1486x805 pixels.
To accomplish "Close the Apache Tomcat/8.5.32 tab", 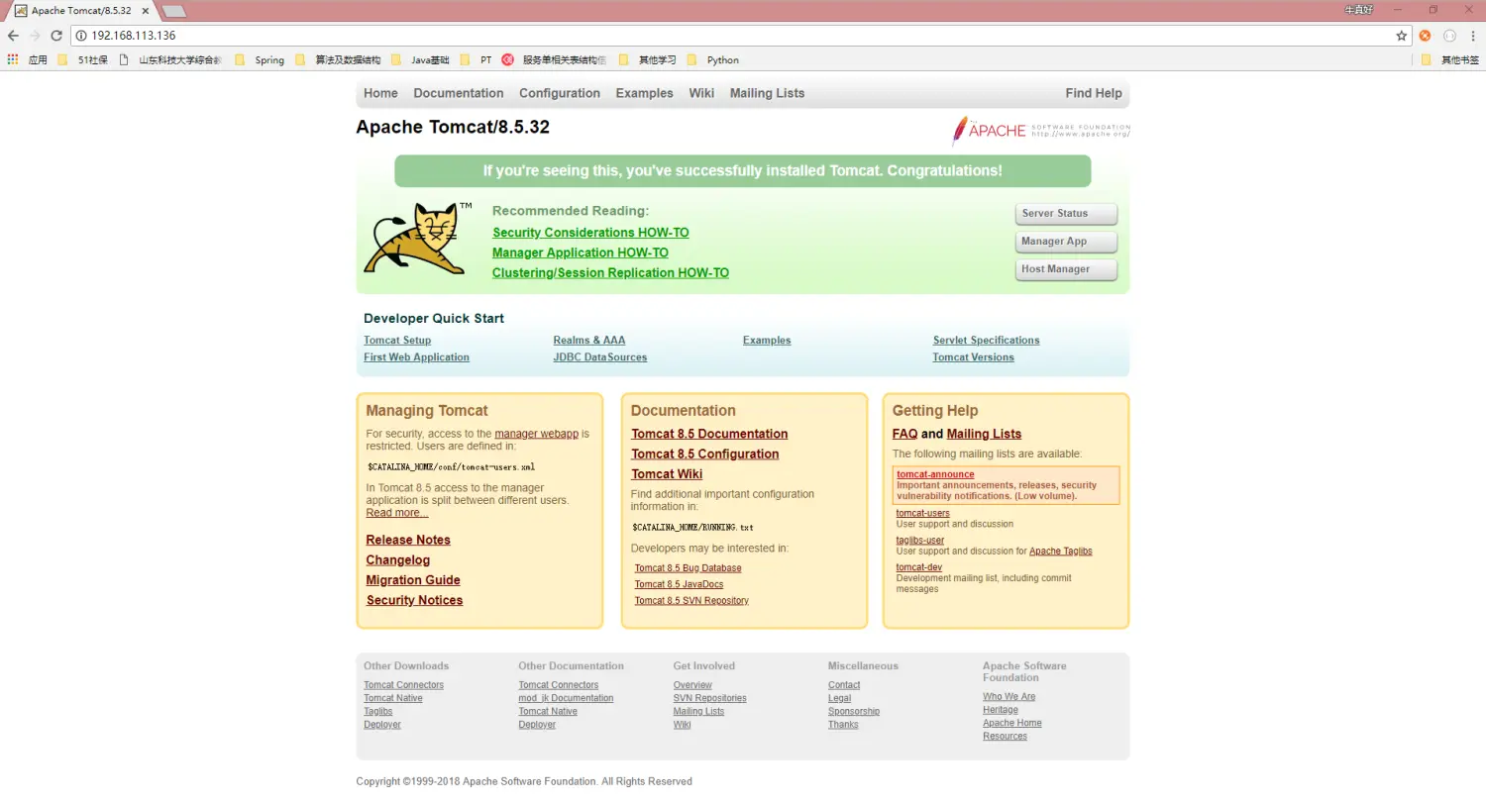I will (145, 11).
